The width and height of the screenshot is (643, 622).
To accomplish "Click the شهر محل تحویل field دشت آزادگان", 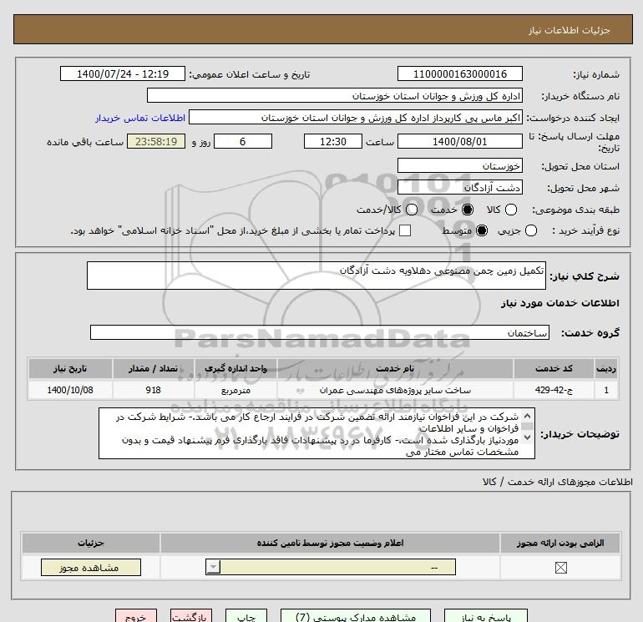I will click(459, 188).
